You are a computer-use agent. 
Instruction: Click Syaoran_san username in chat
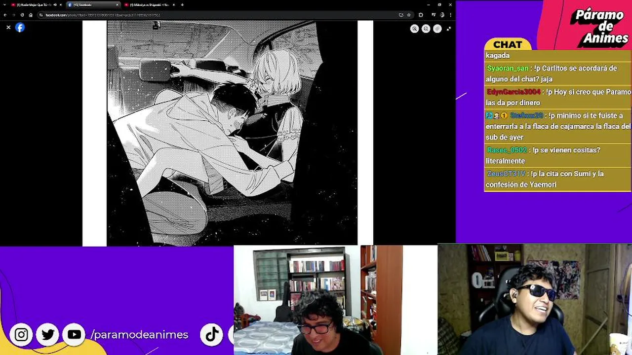508,69
